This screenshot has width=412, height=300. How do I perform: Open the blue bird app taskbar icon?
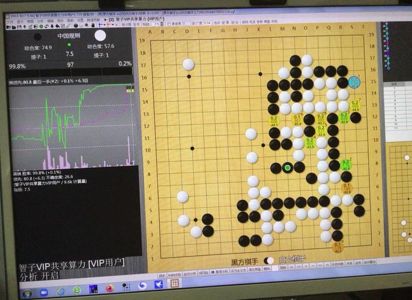point(159,284)
